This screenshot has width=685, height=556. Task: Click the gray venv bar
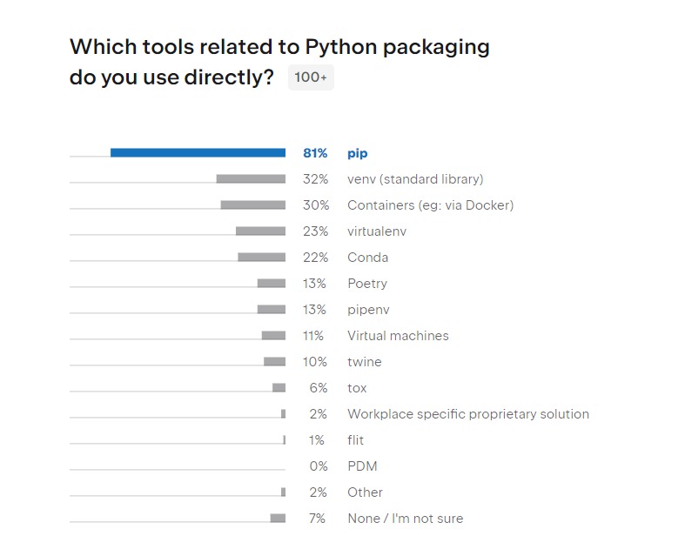pyautogui.click(x=251, y=179)
